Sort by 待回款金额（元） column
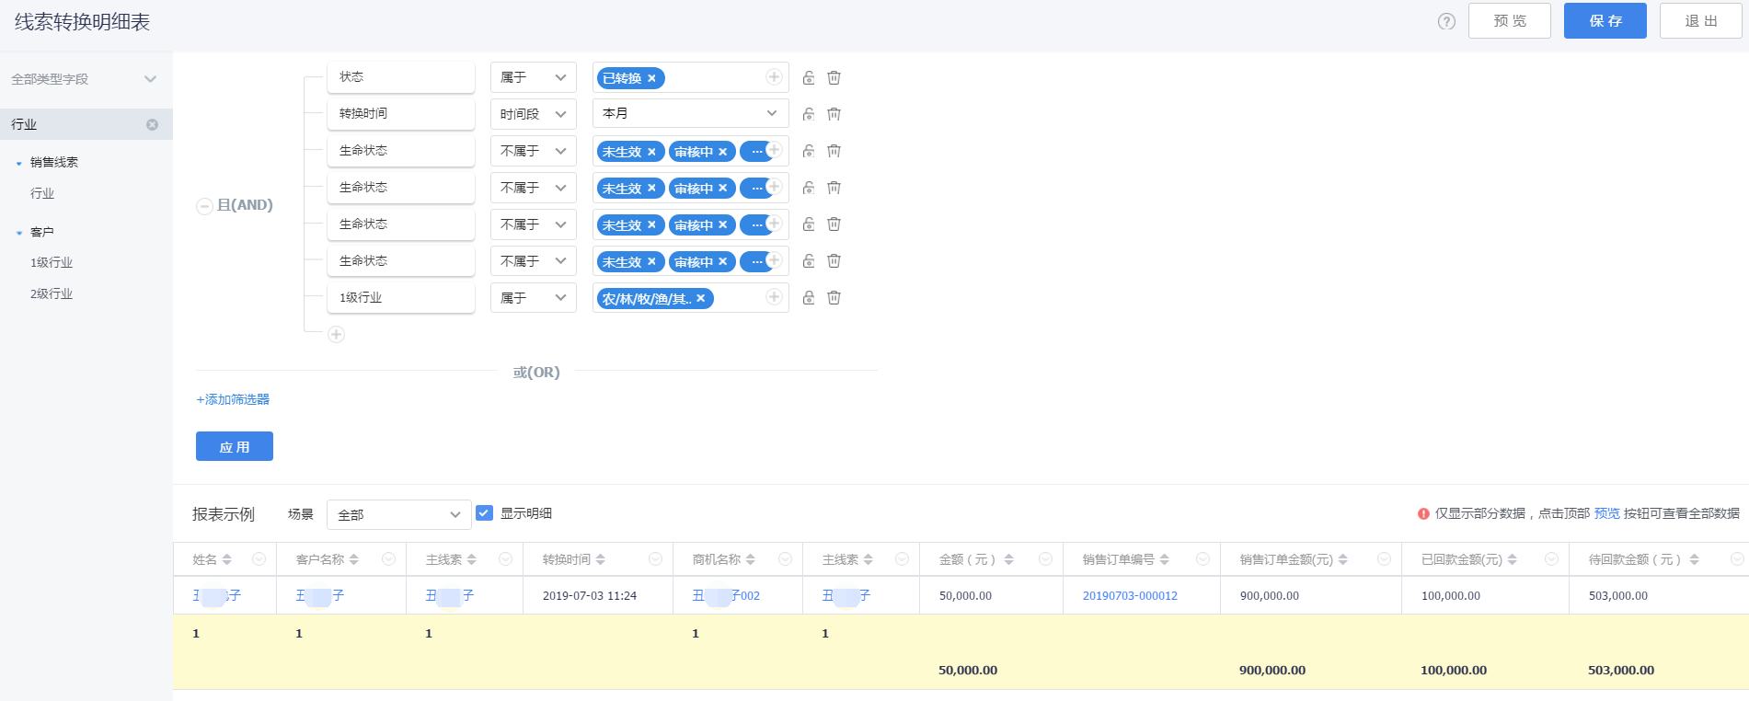Screen dimensions: 1749x701 [x=1695, y=559]
